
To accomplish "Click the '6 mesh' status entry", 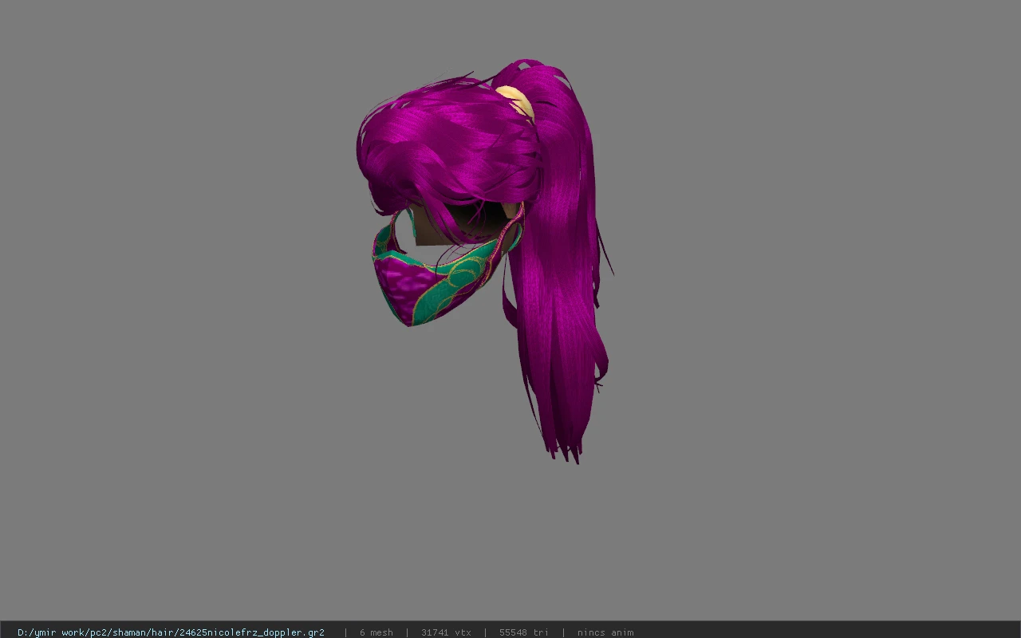I will [376, 632].
